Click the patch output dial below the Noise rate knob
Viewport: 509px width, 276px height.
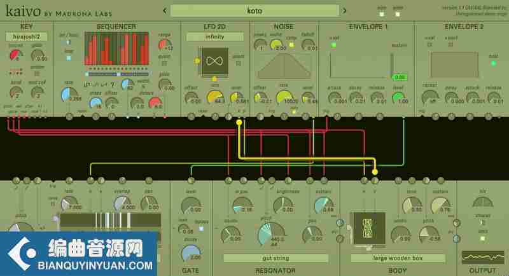(x=284, y=117)
